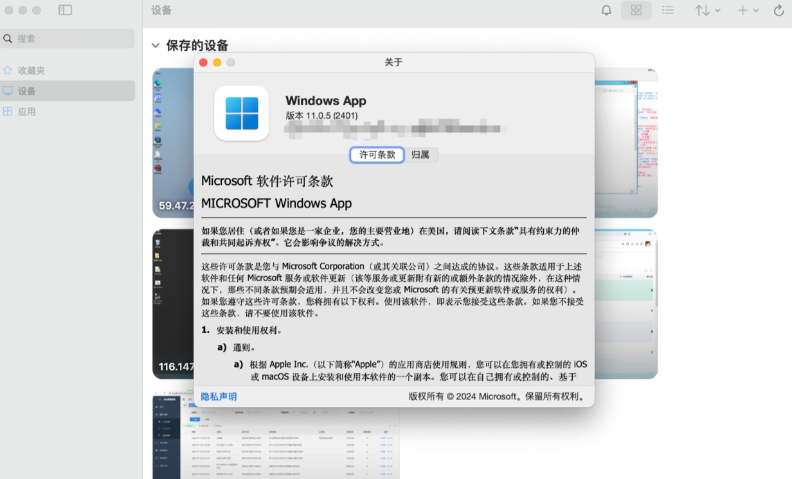792x479 pixels.
Task: Open 收藏夹 in the sidebar
Action: pyautogui.click(x=67, y=71)
